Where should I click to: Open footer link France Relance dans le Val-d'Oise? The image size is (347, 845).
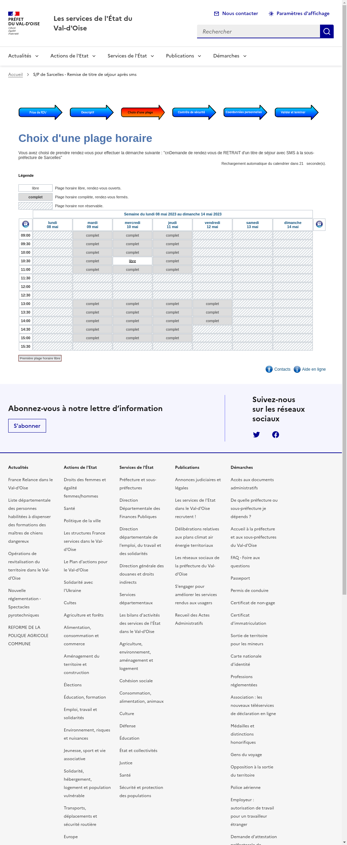tap(30, 484)
